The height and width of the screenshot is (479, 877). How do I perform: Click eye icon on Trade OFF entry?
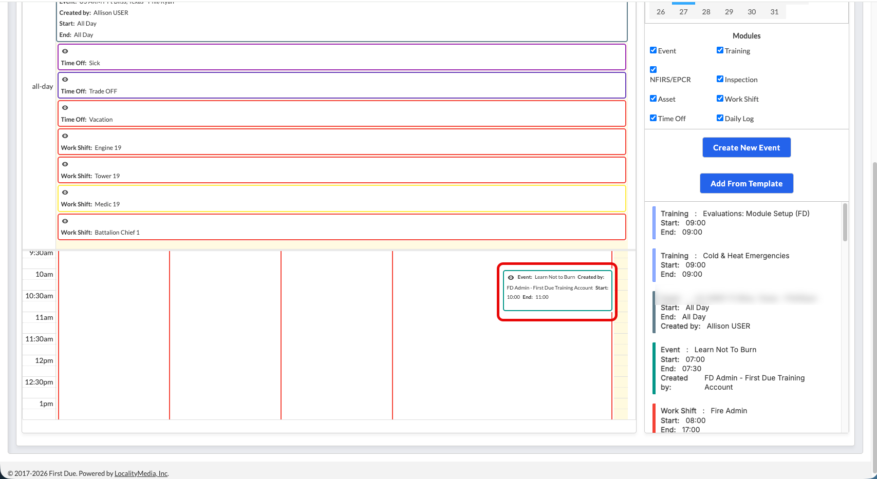65,80
